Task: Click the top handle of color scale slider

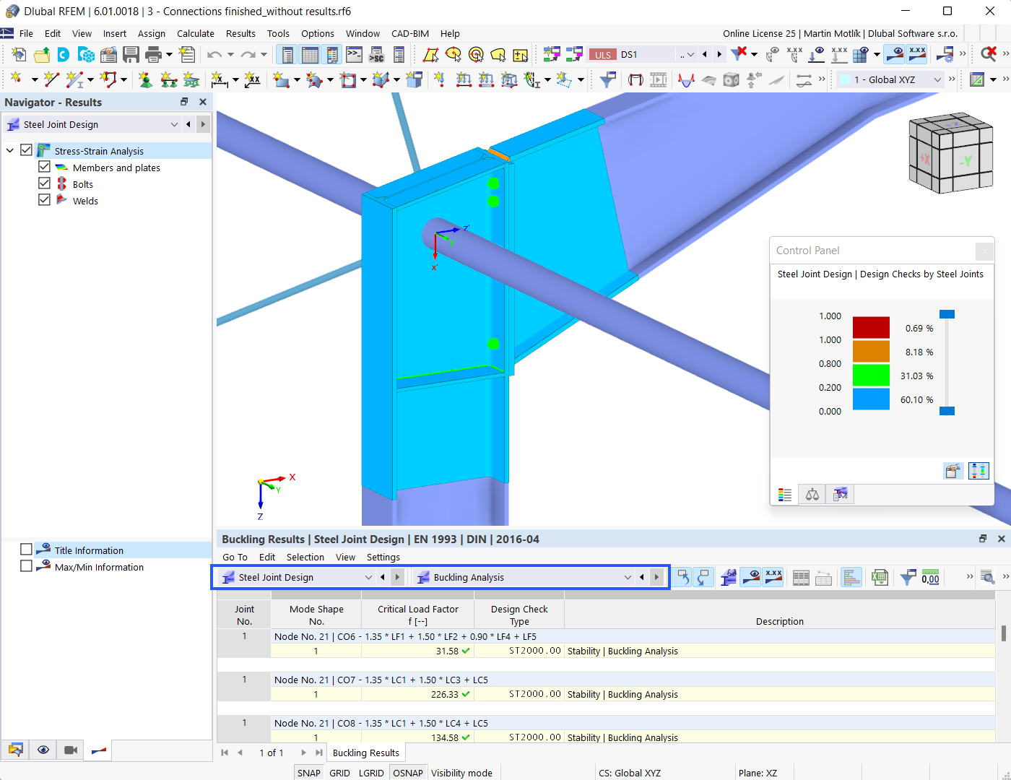Action: pos(947,314)
